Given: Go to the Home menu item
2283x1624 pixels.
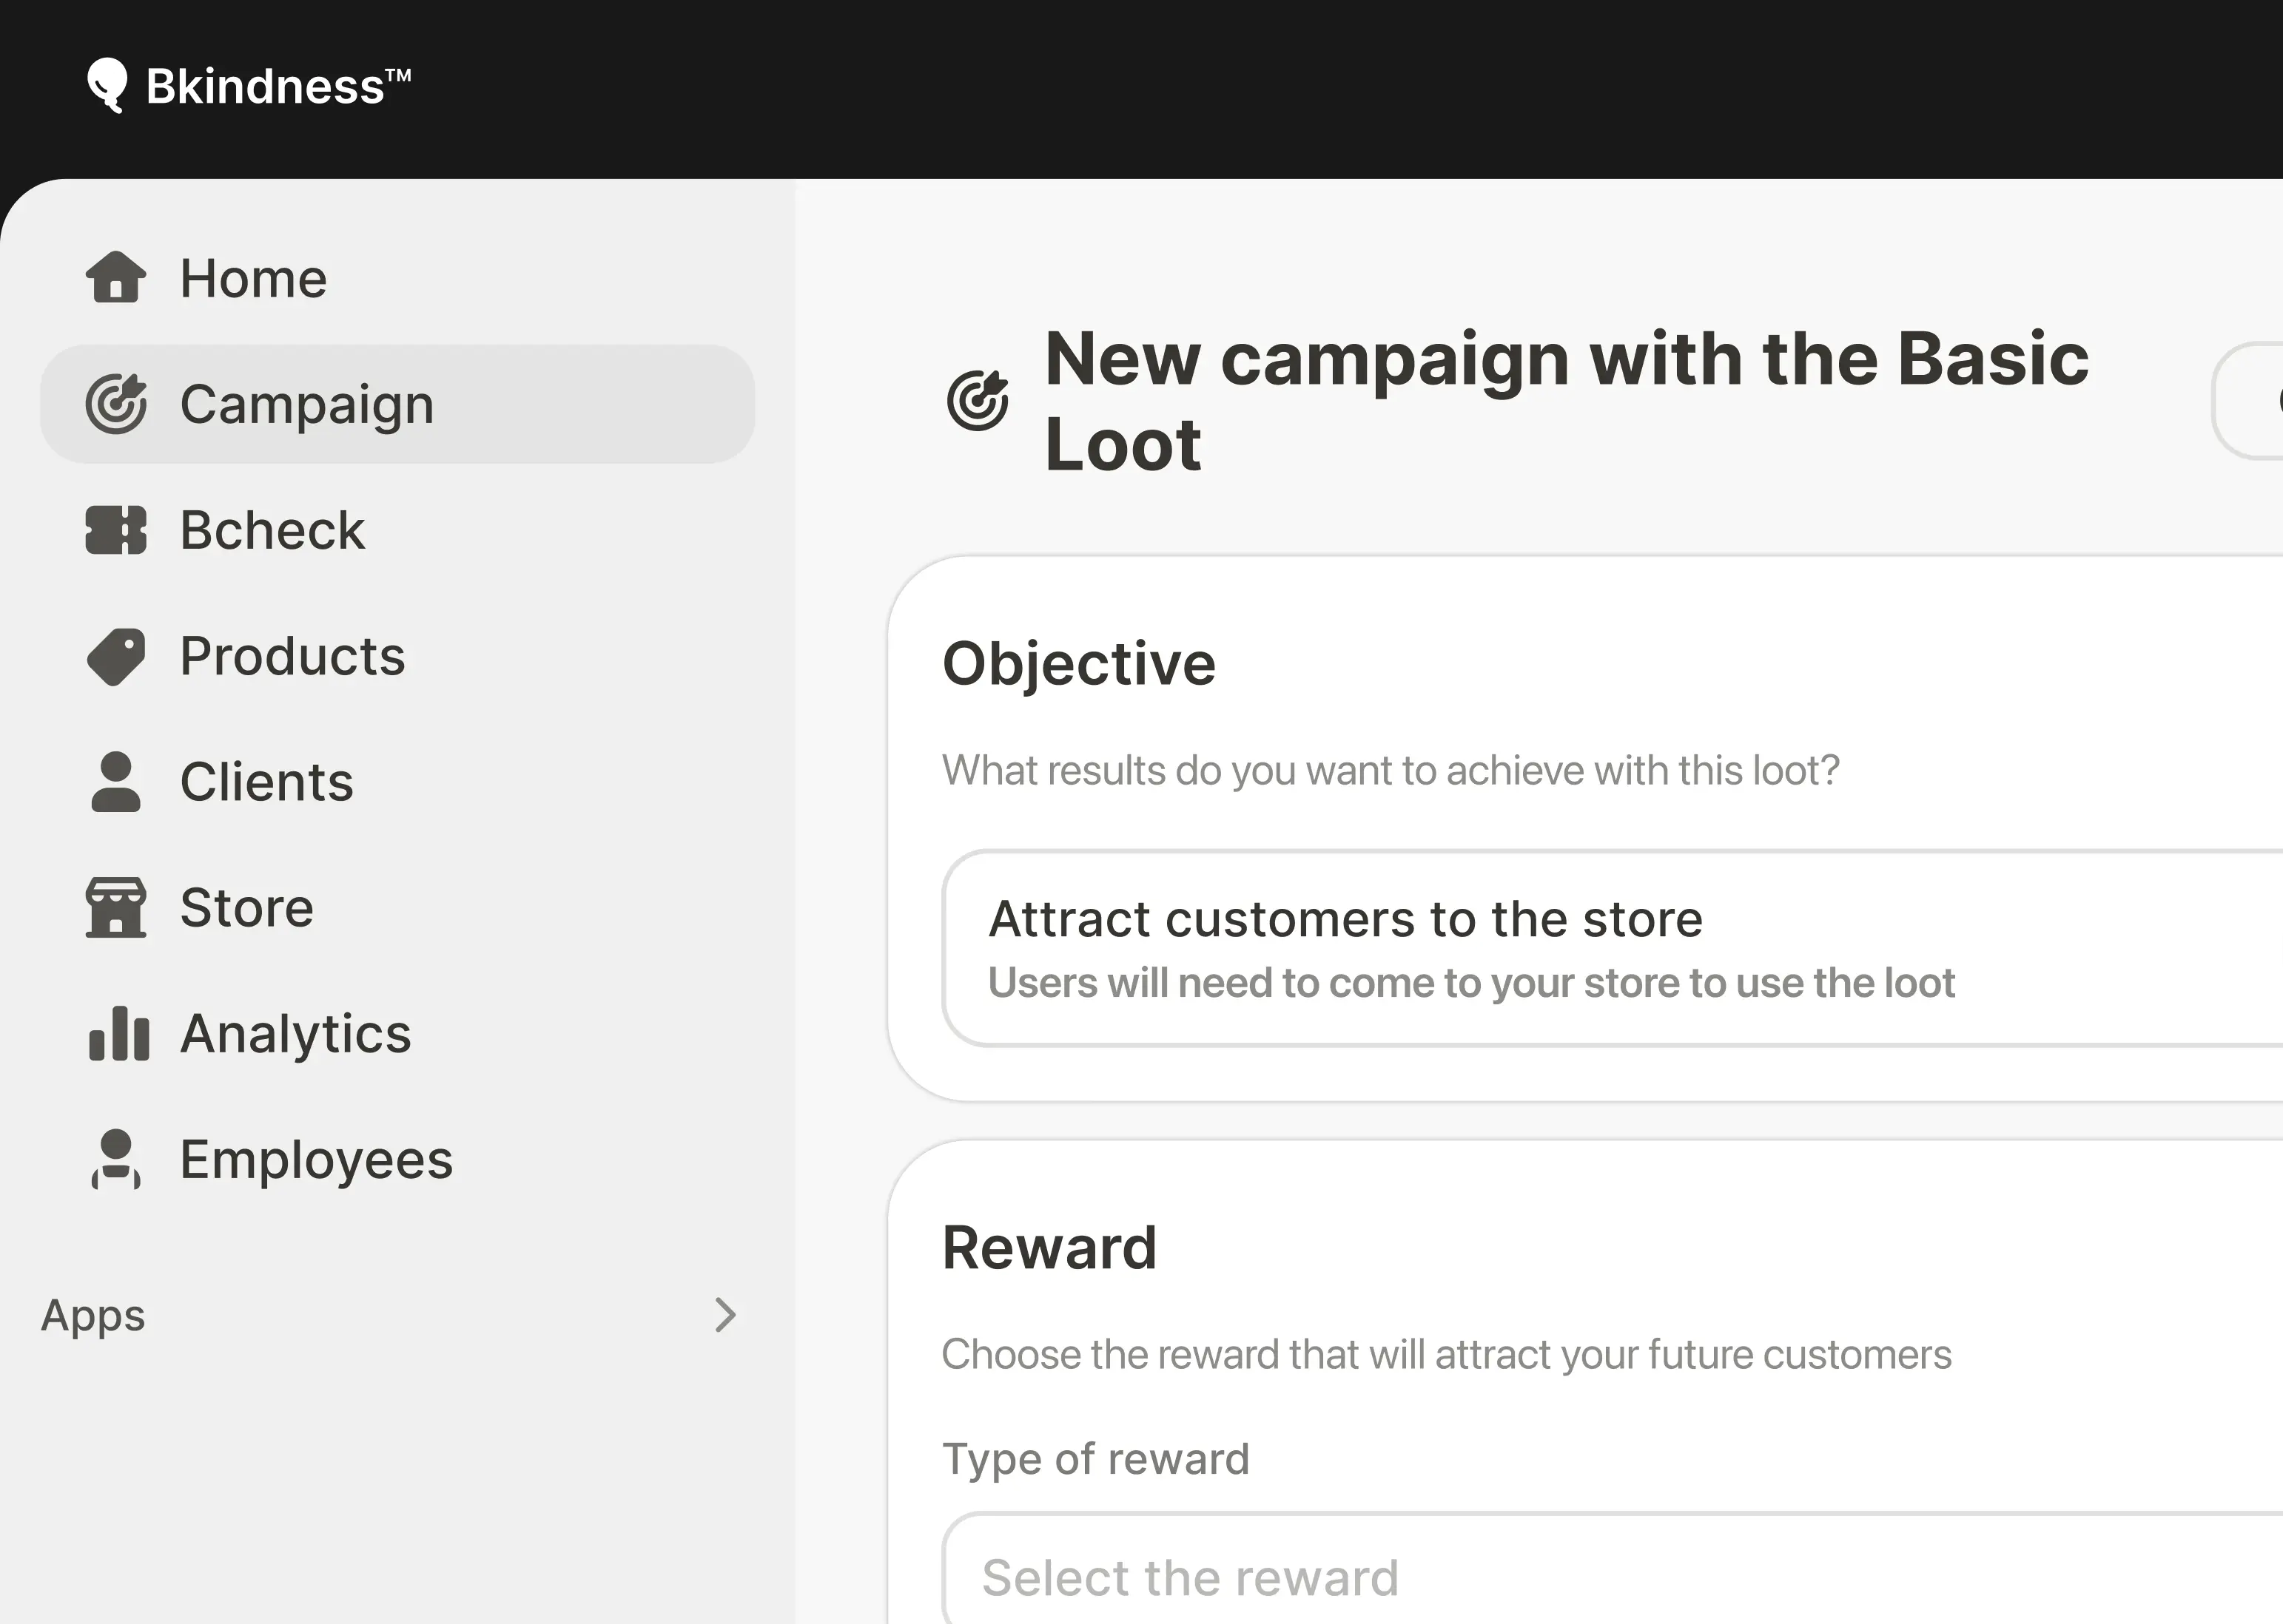Looking at the screenshot, I should pos(253,278).
